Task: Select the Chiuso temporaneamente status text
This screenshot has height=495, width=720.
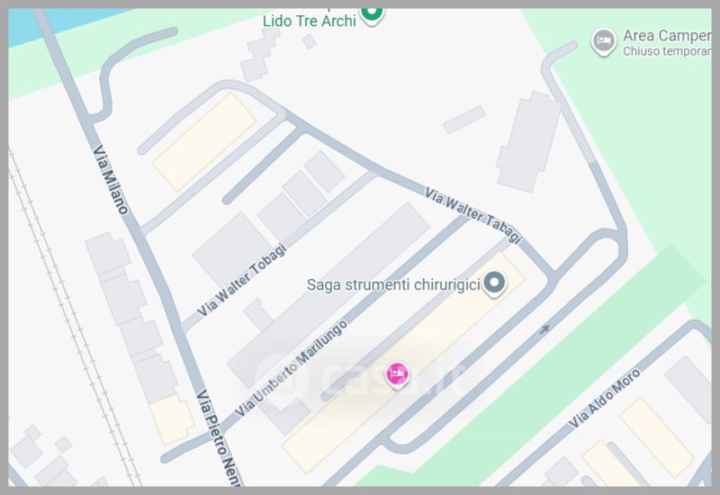Action: (x=667, y=51)
